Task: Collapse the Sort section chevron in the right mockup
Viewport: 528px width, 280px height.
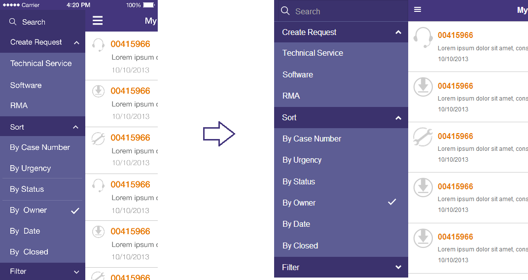Action: 398,118
